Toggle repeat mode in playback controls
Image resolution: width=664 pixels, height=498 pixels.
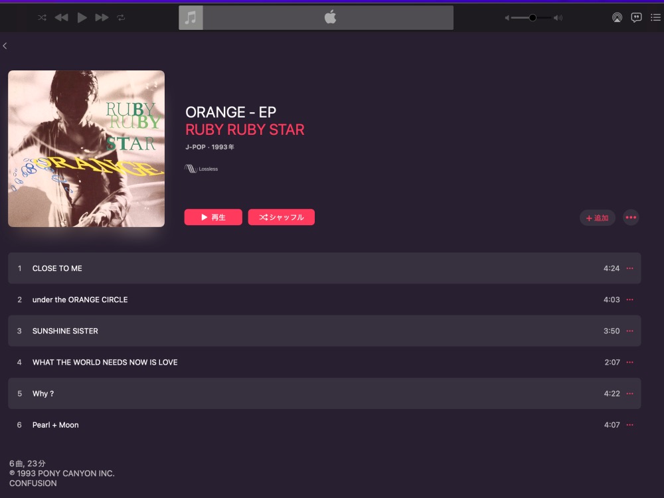coord(121,17)
